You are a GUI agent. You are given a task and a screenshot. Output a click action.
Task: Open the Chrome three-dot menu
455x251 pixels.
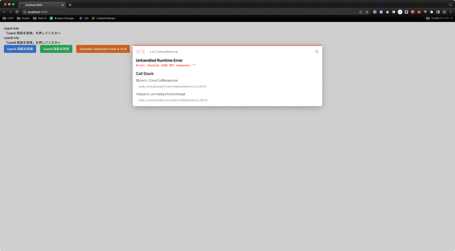pyautogui.click(x=450, y=12)
